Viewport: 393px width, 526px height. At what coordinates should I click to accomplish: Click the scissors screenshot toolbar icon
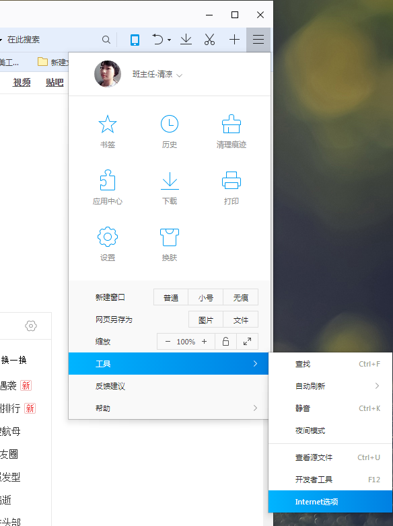click(209, 40)
